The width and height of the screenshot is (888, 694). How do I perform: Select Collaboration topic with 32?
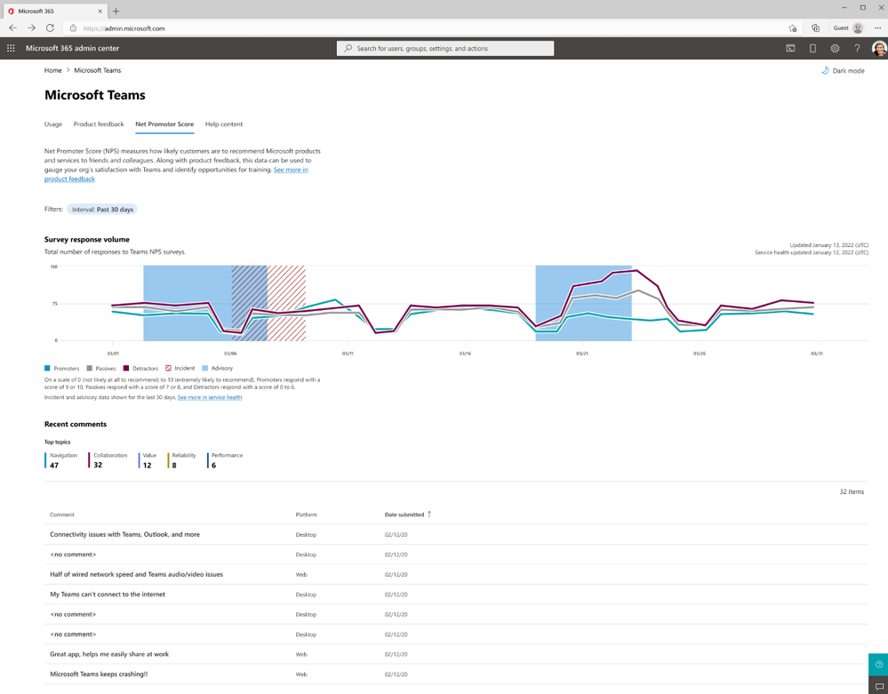(108, 460)
